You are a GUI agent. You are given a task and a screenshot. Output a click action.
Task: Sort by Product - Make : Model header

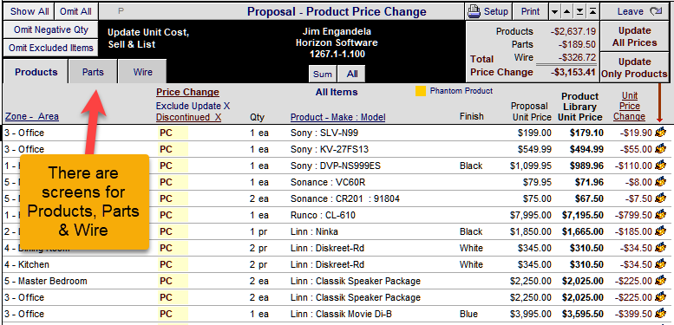tap(337, 117)
